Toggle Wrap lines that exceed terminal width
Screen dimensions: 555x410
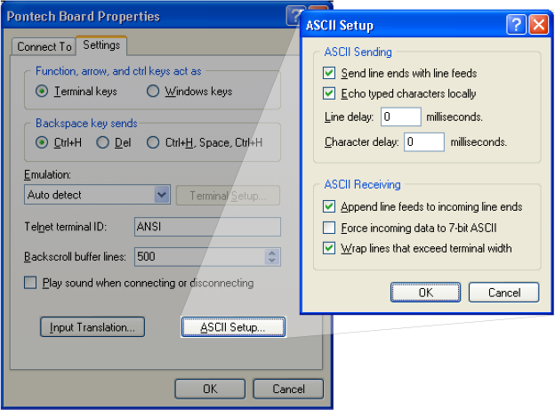pos(330,248)
